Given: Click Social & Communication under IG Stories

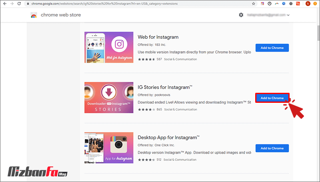Looking at the screenshot, I should coord(181,109).
